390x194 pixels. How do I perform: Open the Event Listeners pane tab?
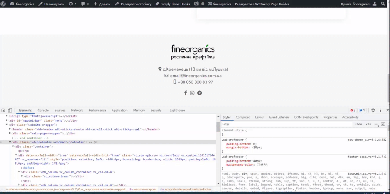[279, 118]
